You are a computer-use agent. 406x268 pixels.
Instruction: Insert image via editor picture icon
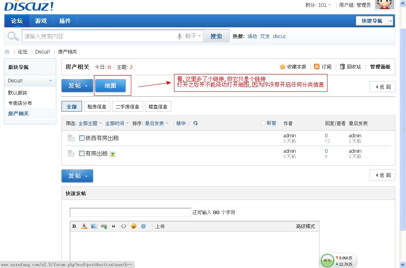(94, 226)
